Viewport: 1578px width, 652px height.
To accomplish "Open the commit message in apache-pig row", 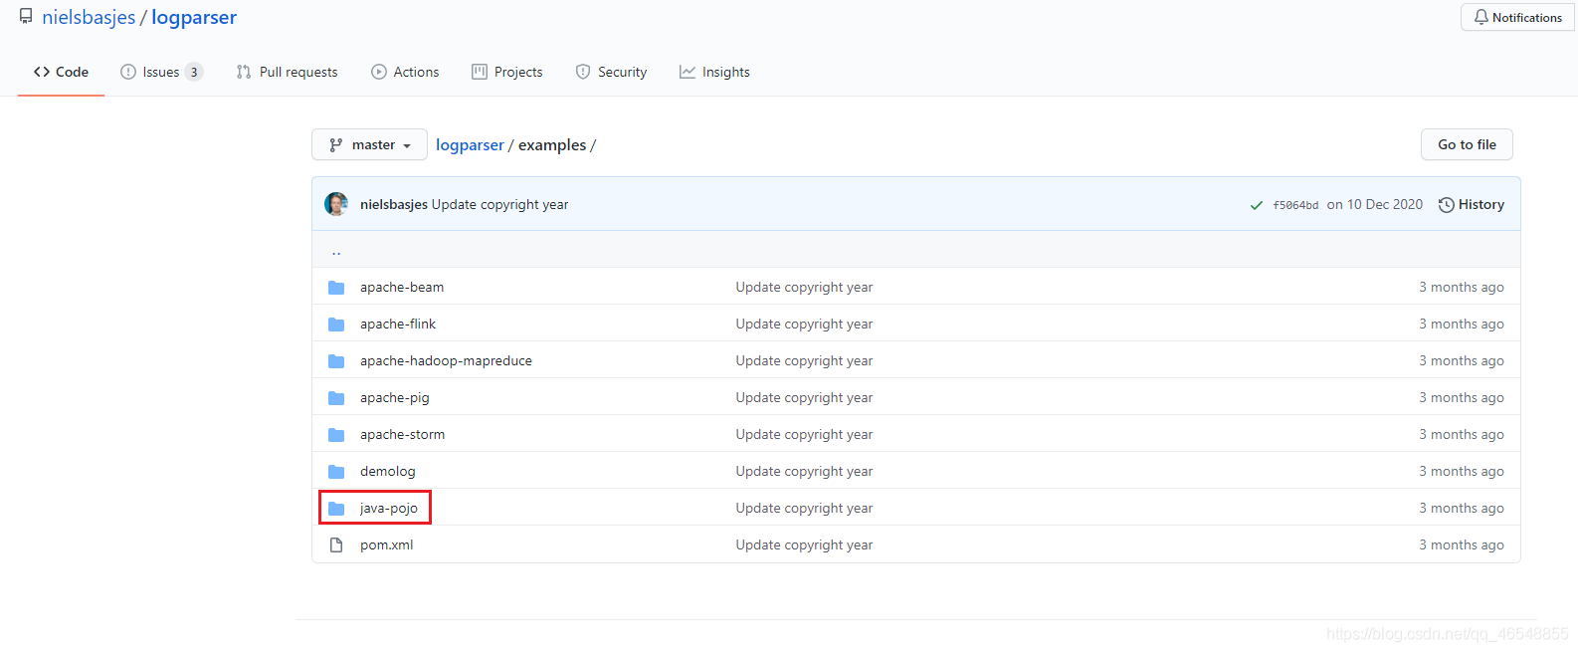I will point(804,397).
